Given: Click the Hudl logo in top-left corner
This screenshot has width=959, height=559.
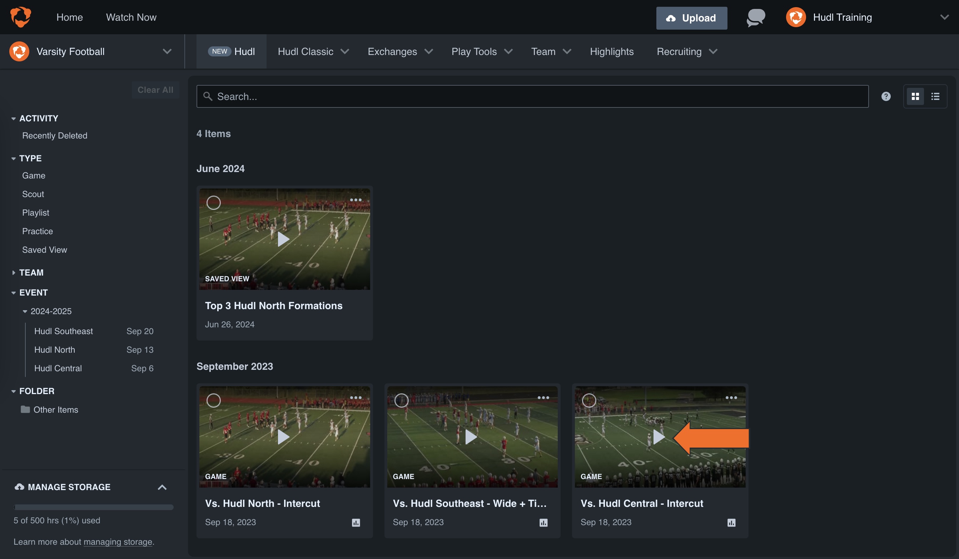Looking at the screenshot, I should pos(21,17).
